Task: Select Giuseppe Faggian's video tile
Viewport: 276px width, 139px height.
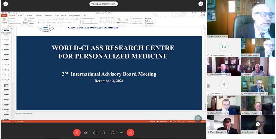Action: pyautogui.click(x=258, y=105)
